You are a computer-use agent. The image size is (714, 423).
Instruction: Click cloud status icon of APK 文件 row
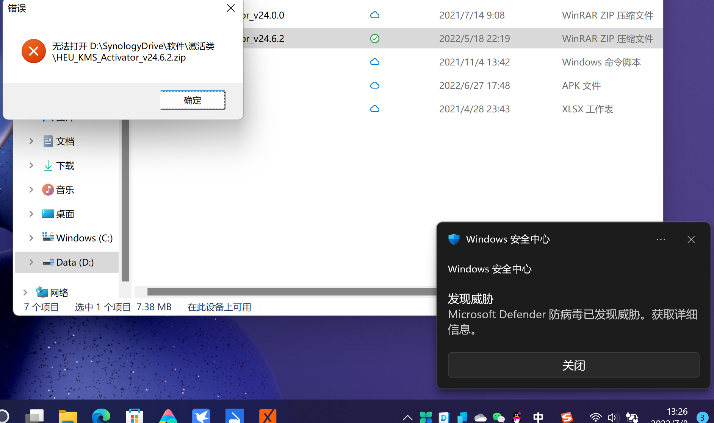[x=375, y=86]
